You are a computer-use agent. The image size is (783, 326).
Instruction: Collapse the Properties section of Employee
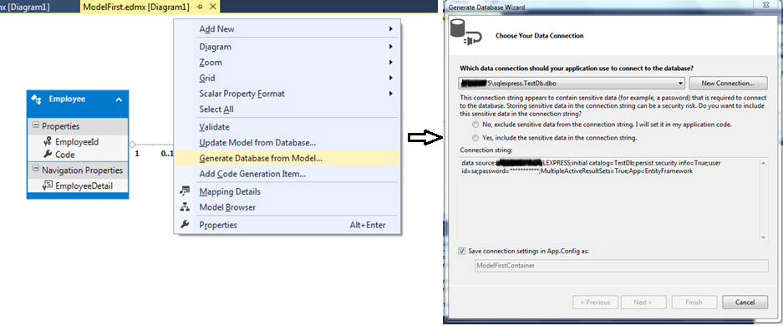[x=35, y=125]
